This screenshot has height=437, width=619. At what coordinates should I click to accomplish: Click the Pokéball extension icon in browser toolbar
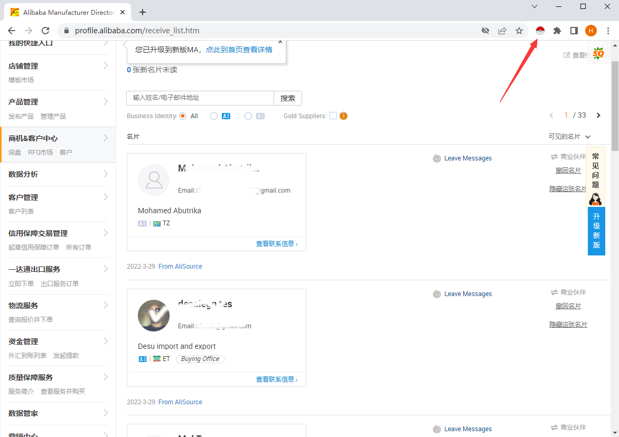pyautogui.click(x=539, y=31)
